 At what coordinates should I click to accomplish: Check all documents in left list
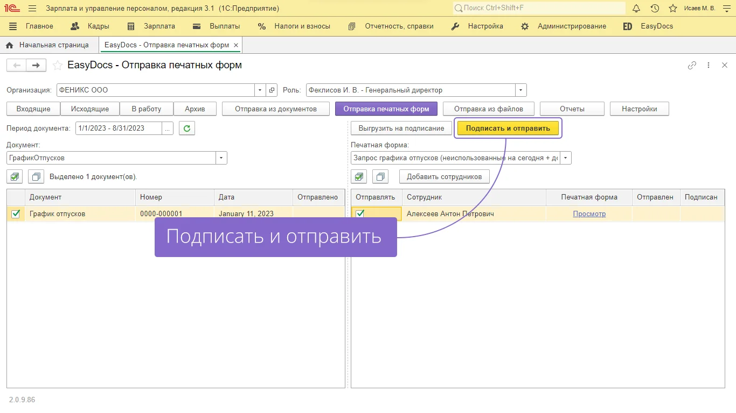15,176
